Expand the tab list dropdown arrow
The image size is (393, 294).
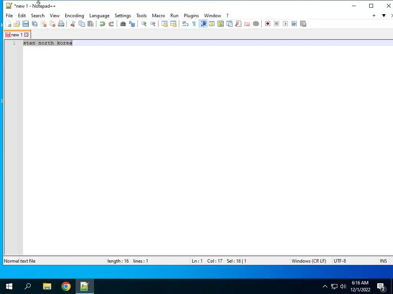[384, 15]
